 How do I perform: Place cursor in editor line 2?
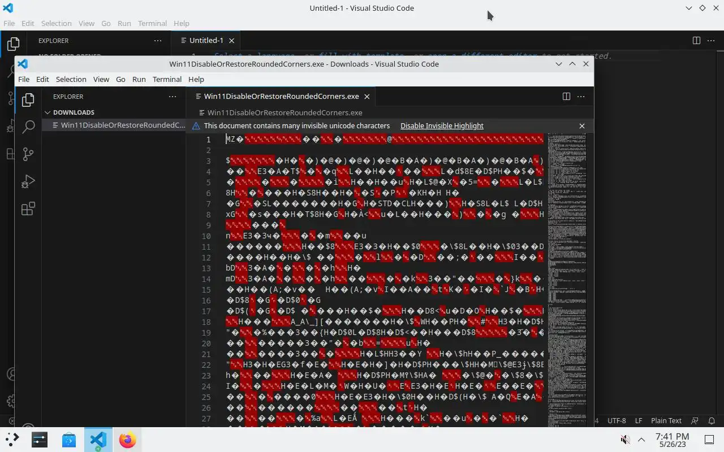[385, 150]
